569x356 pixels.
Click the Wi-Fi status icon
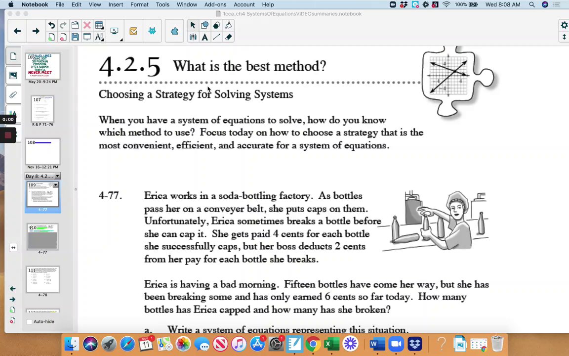[x=447, y=4]
